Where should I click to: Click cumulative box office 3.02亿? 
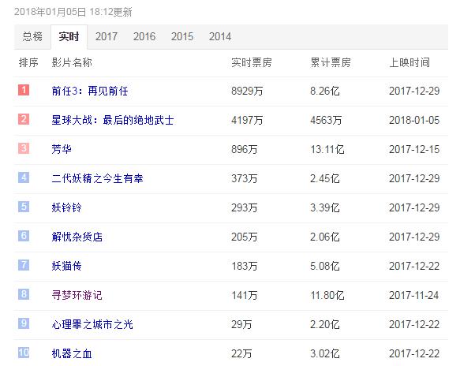click(325, 353)
